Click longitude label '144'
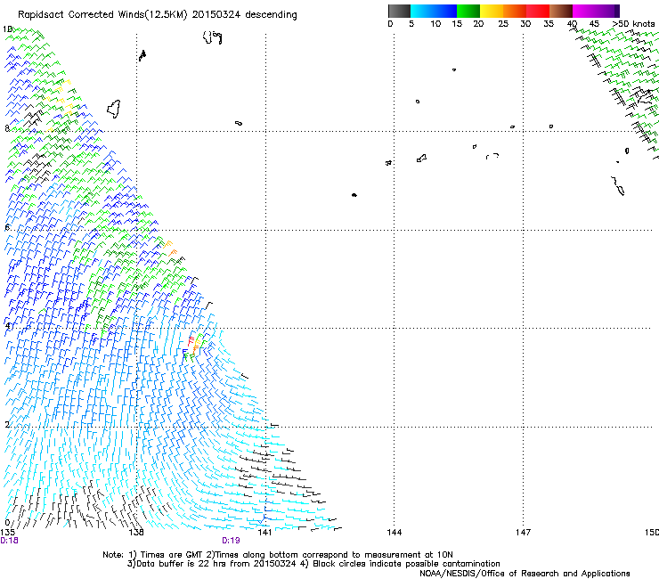The width and height of the screenshot is (659, 579). tap(394, 533)
